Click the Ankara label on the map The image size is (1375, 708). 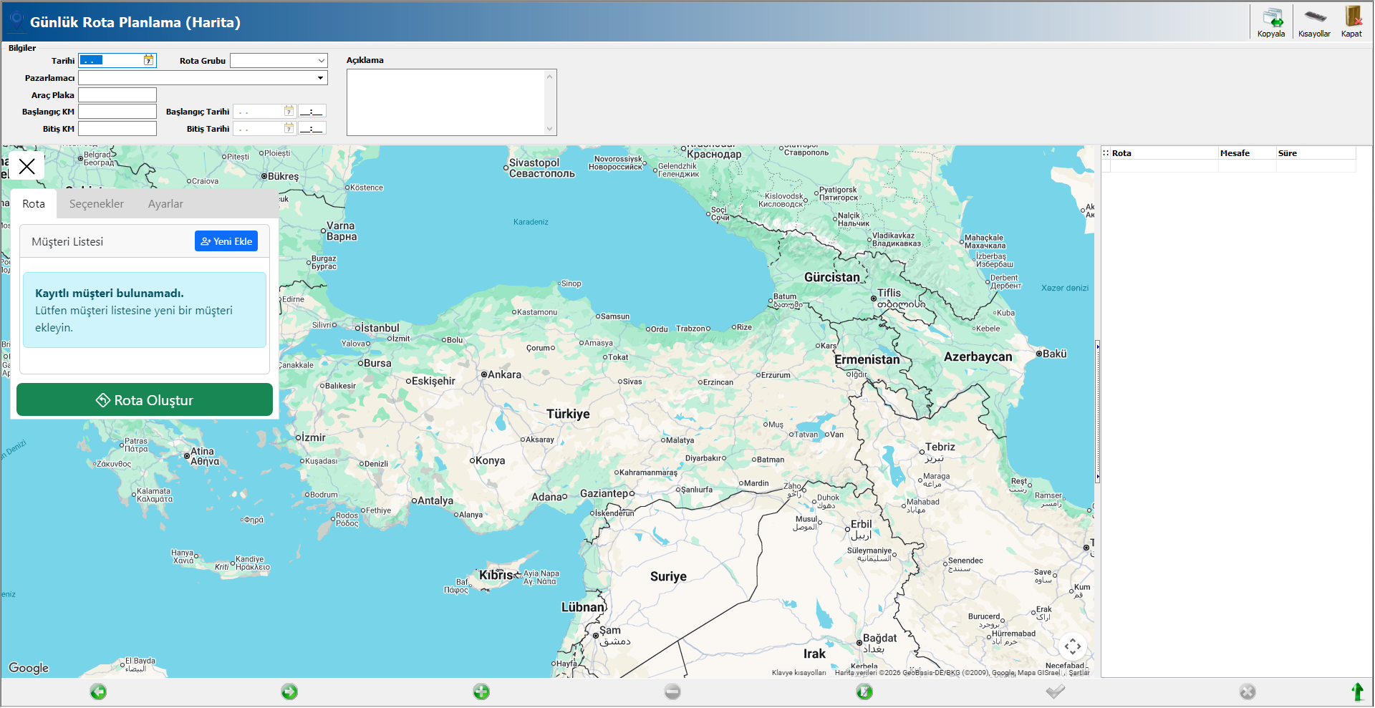(505, 374)
